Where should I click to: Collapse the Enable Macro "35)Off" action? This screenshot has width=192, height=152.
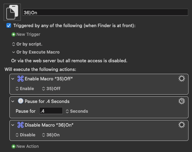13,79
